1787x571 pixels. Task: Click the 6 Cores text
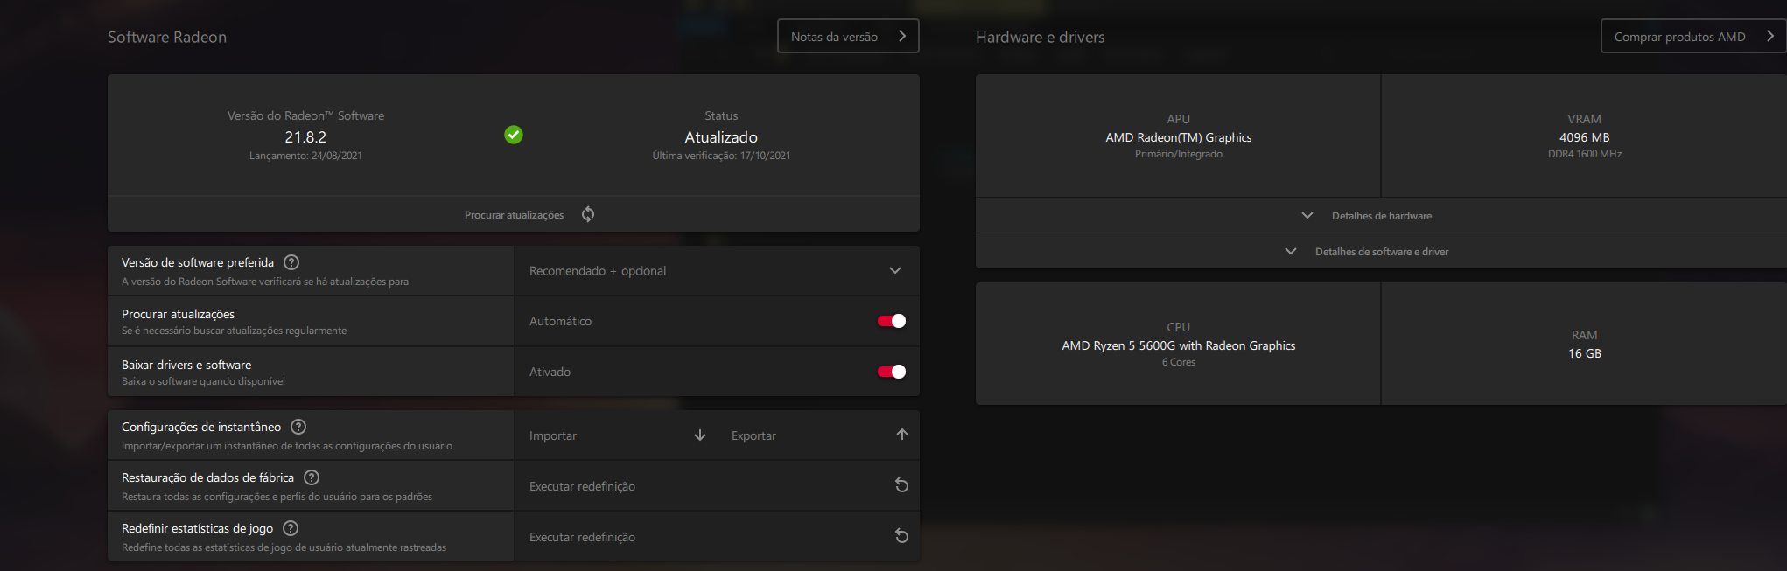point(1179,362)
